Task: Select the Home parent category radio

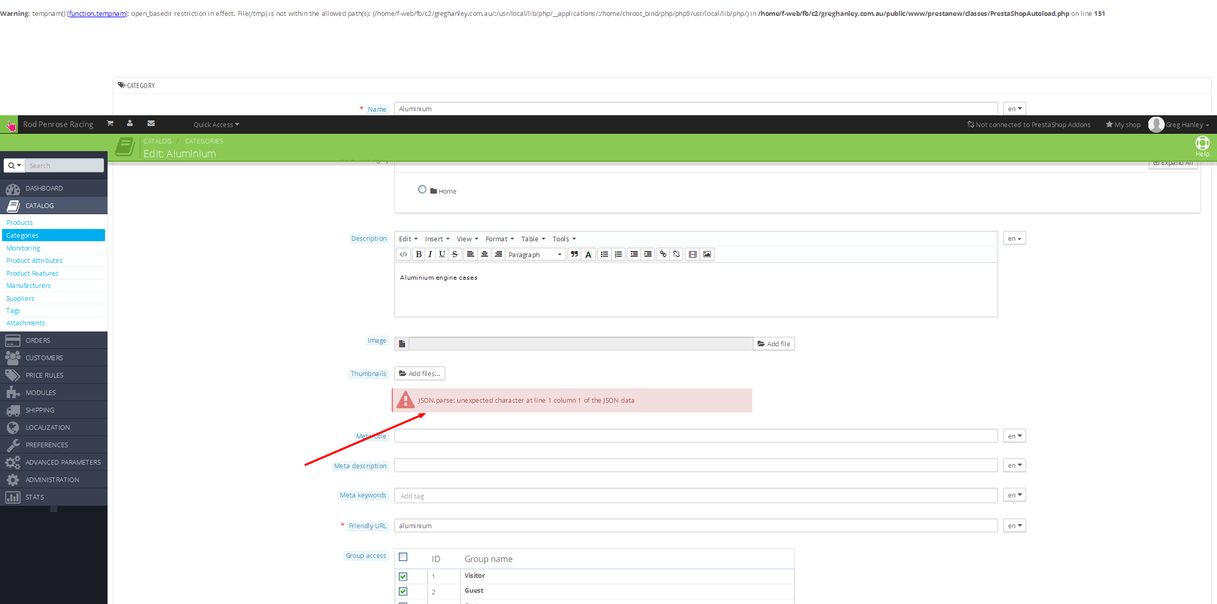Action: [x=422, y=190]
